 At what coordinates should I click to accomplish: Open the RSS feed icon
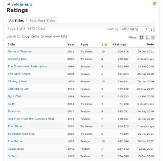point(154,4)
